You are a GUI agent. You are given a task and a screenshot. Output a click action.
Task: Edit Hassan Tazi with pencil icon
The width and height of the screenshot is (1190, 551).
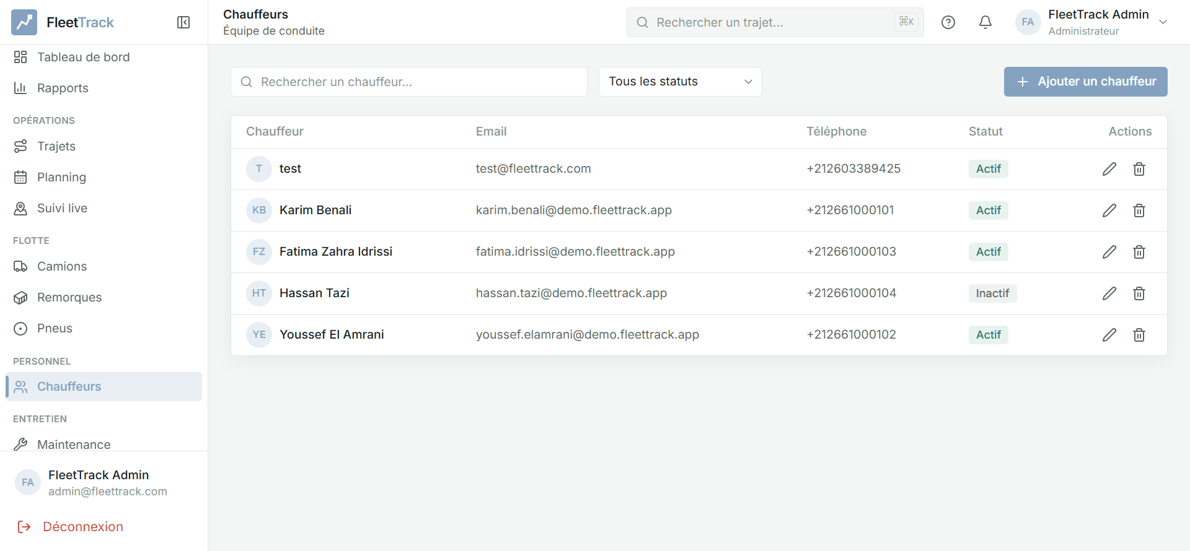[x=1109, y=293]
